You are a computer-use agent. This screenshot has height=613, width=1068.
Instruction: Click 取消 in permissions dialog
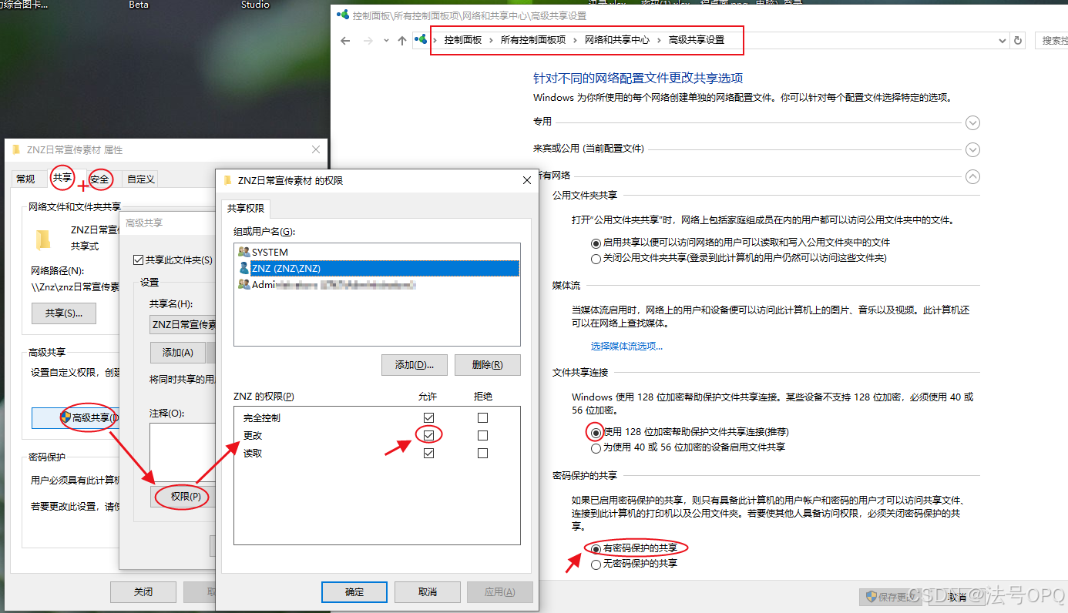[x=427, y=592]
